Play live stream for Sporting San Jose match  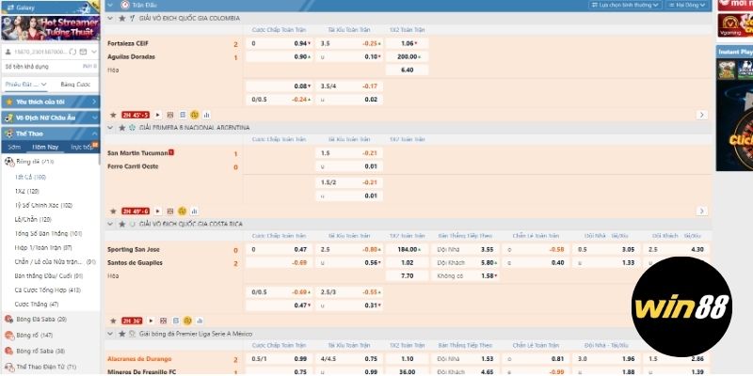[151, 321]
